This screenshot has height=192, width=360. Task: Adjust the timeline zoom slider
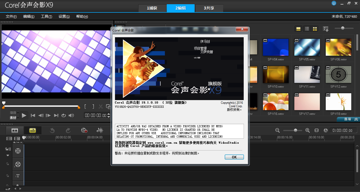click(295, 130)
